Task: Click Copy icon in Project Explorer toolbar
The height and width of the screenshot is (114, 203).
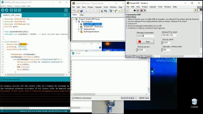Action: tap(90, 11)
